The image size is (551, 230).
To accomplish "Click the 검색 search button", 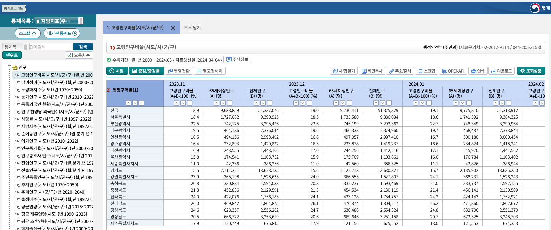I will coord(83,47).
